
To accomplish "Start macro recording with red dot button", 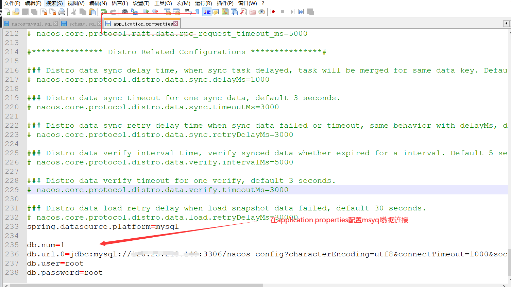I will coord(273,12).
